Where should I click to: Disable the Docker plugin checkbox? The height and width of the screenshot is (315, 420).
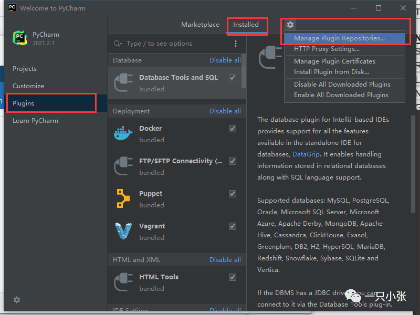click(x=233, y=129)
